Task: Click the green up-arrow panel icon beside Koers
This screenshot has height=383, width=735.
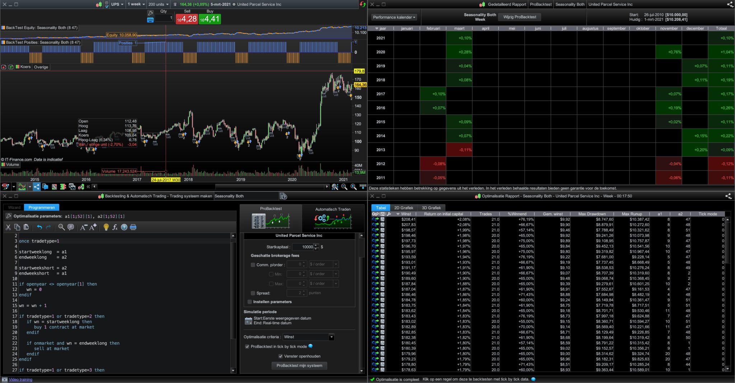Action: (11, 67)
